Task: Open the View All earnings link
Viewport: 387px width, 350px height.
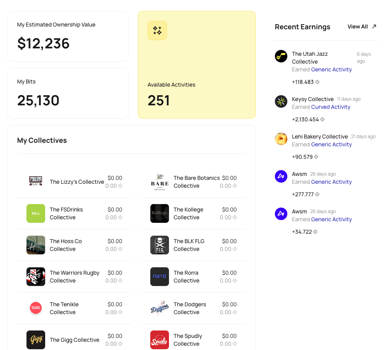Action: pos(362,27)
